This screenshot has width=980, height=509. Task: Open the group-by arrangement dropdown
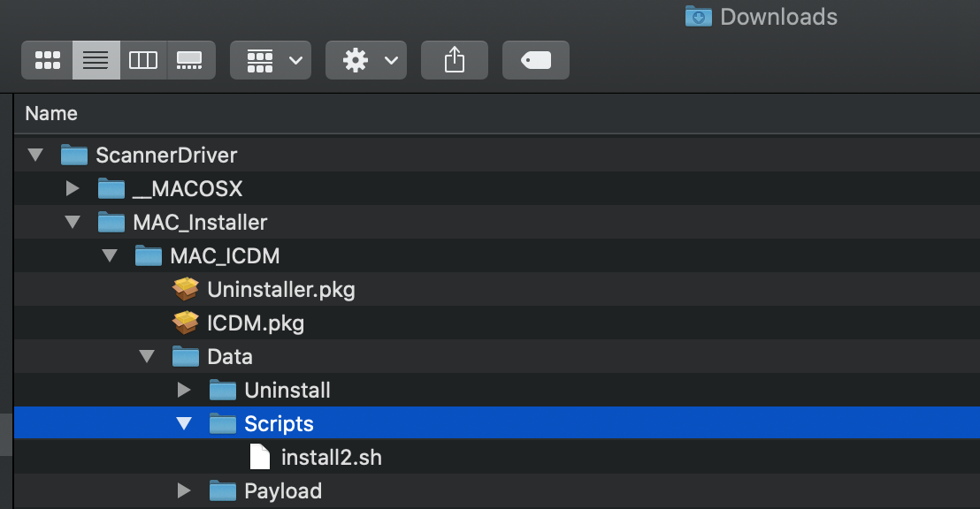click(270, 60)
